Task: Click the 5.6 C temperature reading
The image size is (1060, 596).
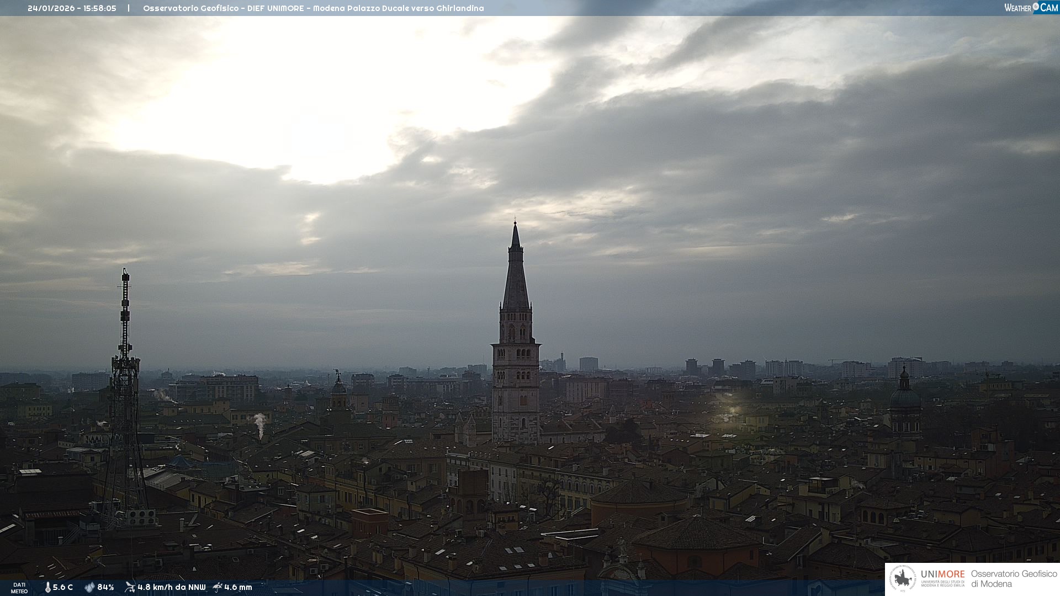Action: [63, 588]
